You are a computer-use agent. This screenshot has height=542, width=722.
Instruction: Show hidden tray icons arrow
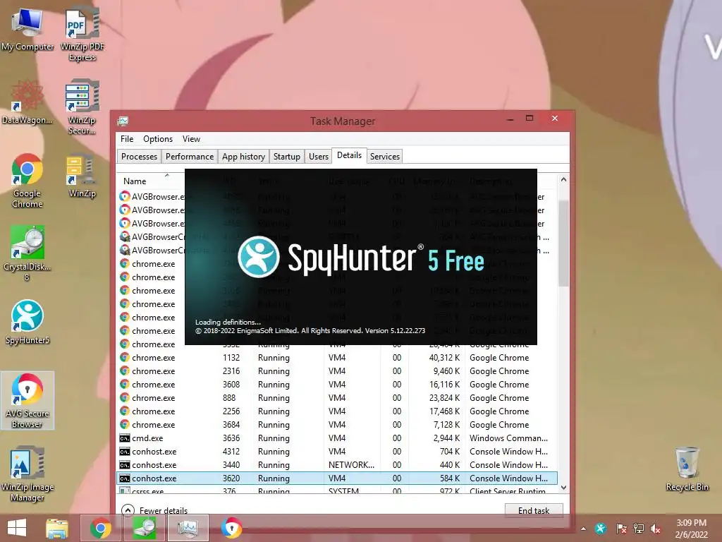click(x=583, y=529)
